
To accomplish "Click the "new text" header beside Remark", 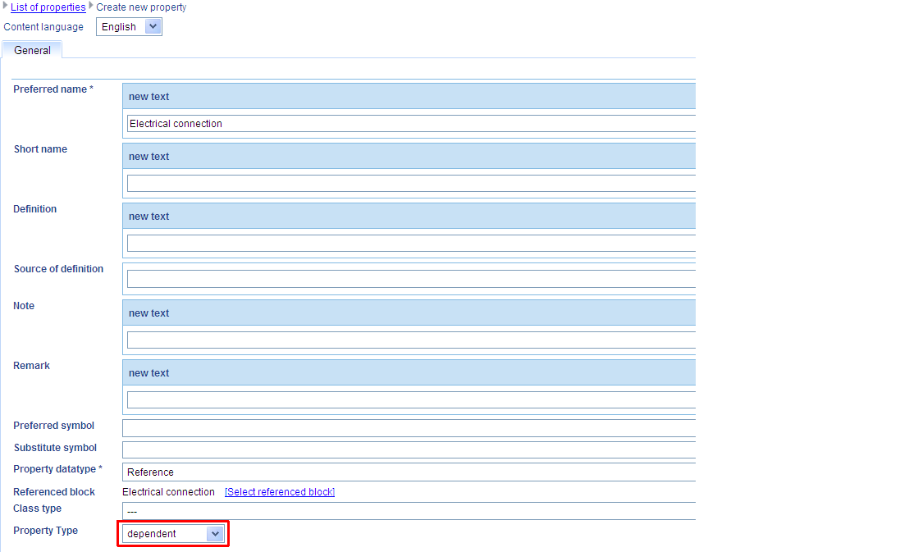I will tap(149, 373).
